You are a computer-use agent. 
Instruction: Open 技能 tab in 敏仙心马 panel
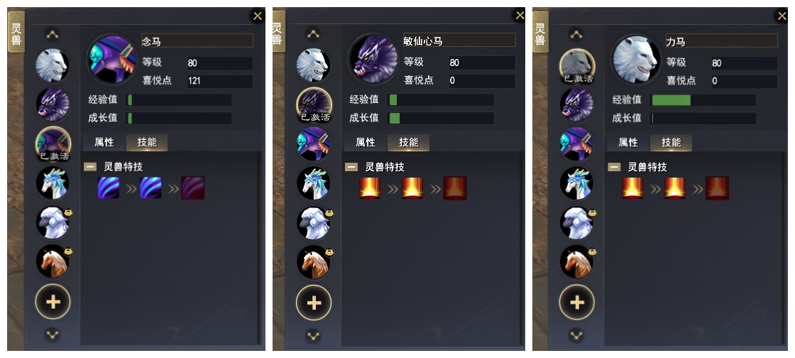(409, 143)
